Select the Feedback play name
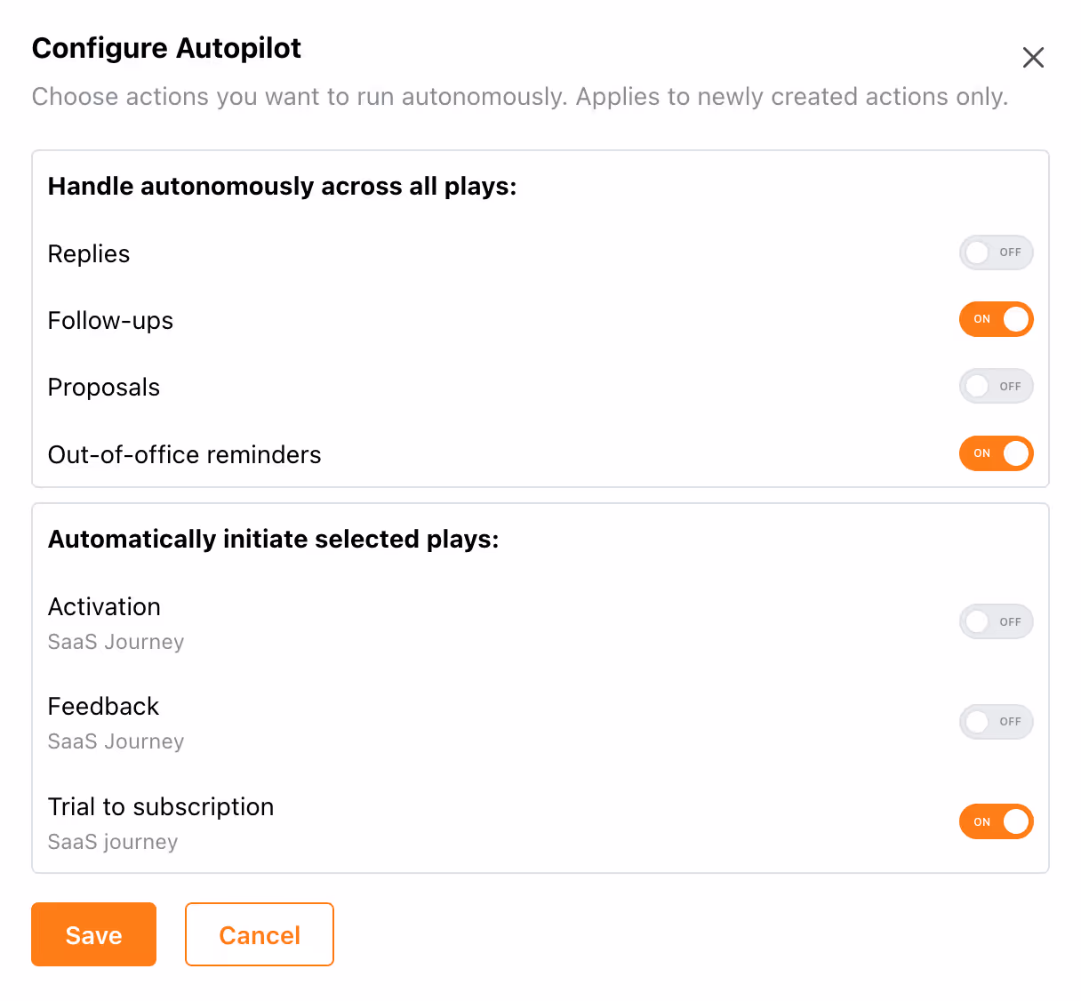 [x=103, y=707]
